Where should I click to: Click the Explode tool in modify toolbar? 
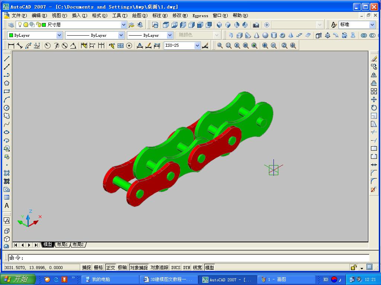[374, 189]
